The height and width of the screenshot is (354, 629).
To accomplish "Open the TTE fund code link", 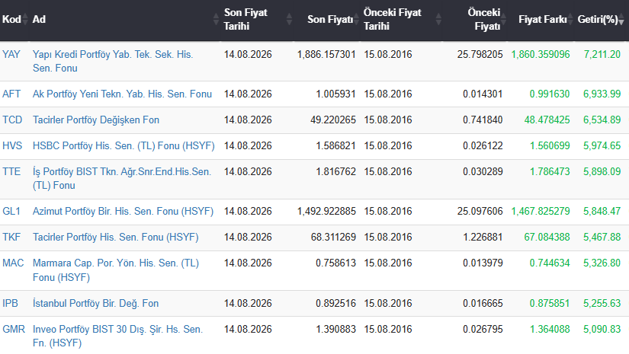I will (x=11, y=172).
